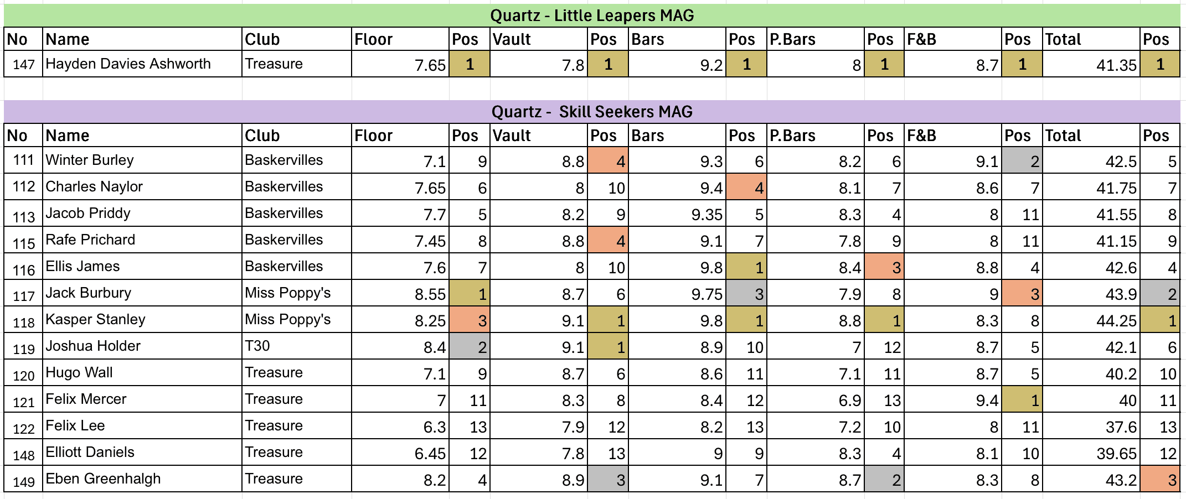Screen dimensions: 1186x499
Task: Select Hugo Wall's total score 40.2
Action: pyautogui.click(x=1091, y=373)
